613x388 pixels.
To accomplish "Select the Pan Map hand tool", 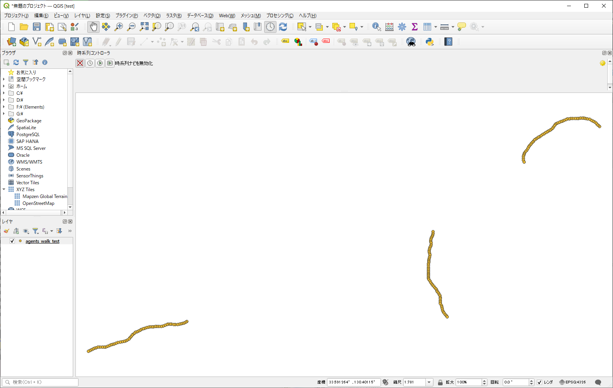I will point(93,27).
